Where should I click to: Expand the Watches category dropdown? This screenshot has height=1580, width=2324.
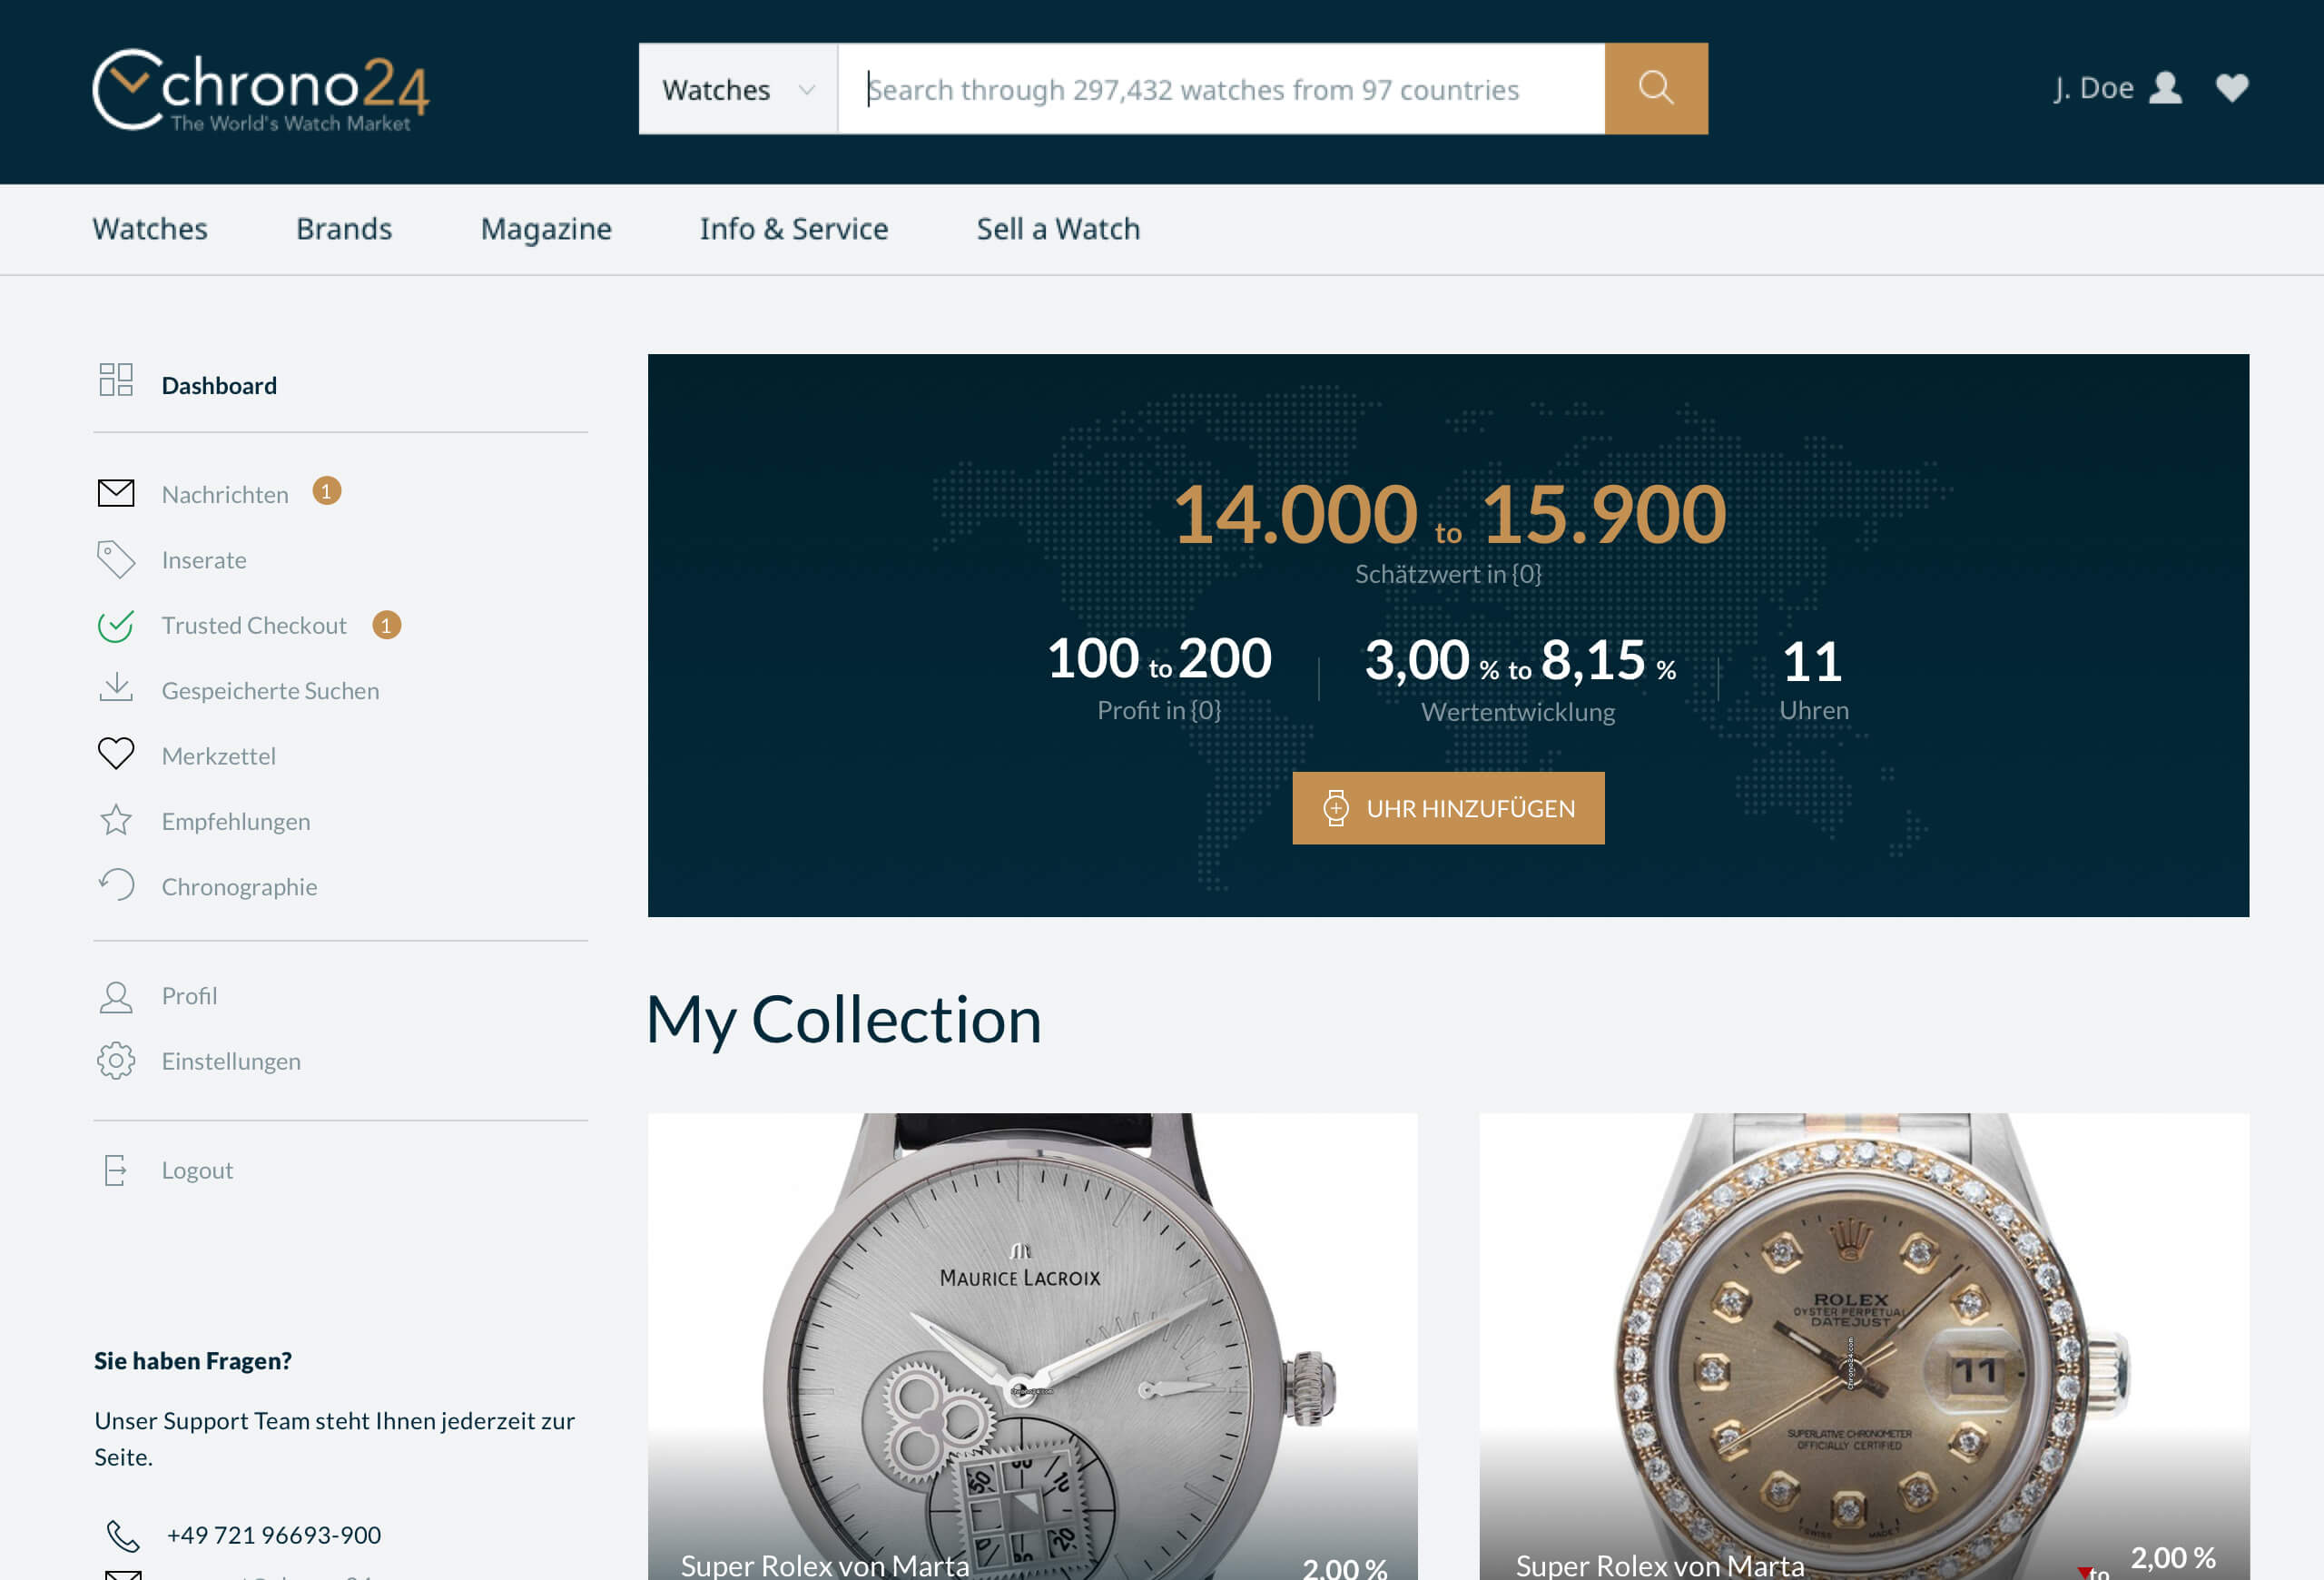738,89
